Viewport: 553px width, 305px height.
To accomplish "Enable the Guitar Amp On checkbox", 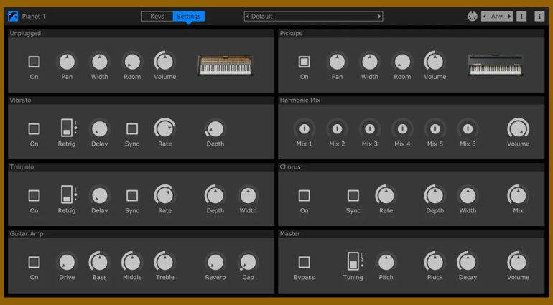I will pos(34,262).
